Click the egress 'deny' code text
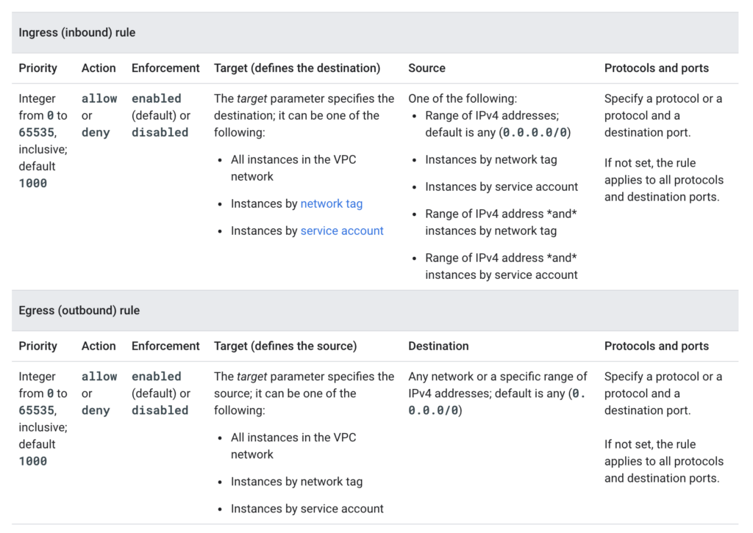 pyautogui.click(x=96, y=410)
